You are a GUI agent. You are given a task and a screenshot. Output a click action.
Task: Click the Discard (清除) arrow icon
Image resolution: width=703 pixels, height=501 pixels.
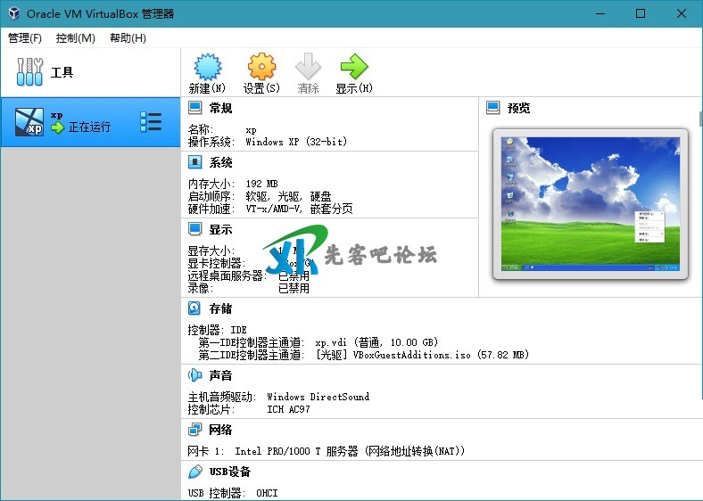(308, 67)
